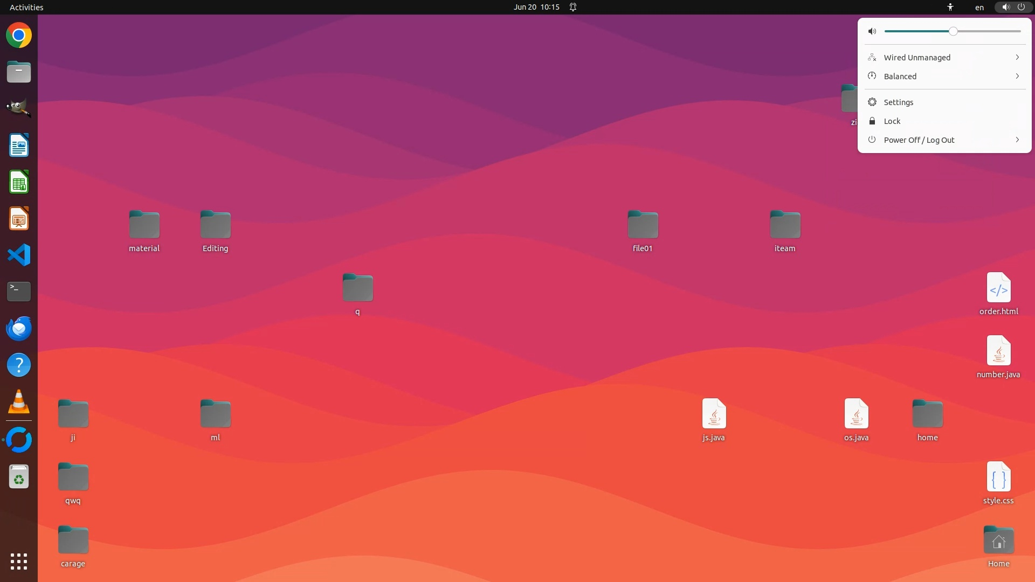
Task: Open Google Chrome from the dock
Action: point(19,36)
